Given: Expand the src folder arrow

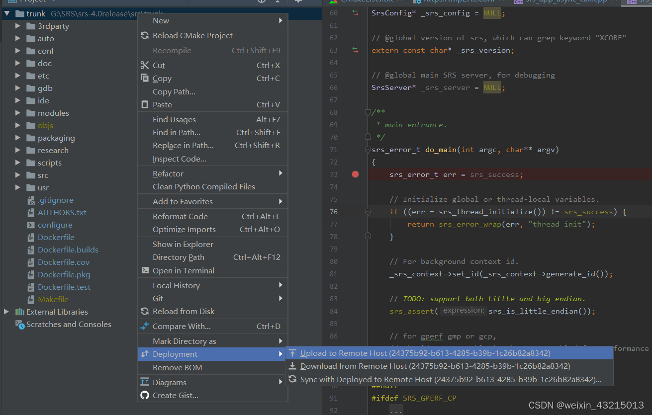Looking at the screenshot, I should click(18, 175).
